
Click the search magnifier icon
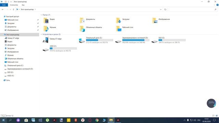pyautogui.click(x=215, y=10)
